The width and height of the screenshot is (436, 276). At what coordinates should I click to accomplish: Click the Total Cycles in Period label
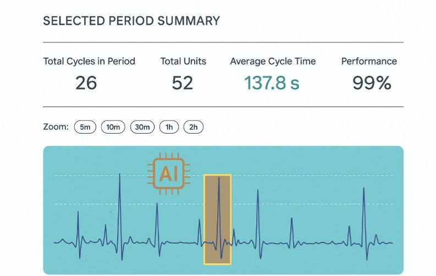pyautogui.click(x=89, y=61)
